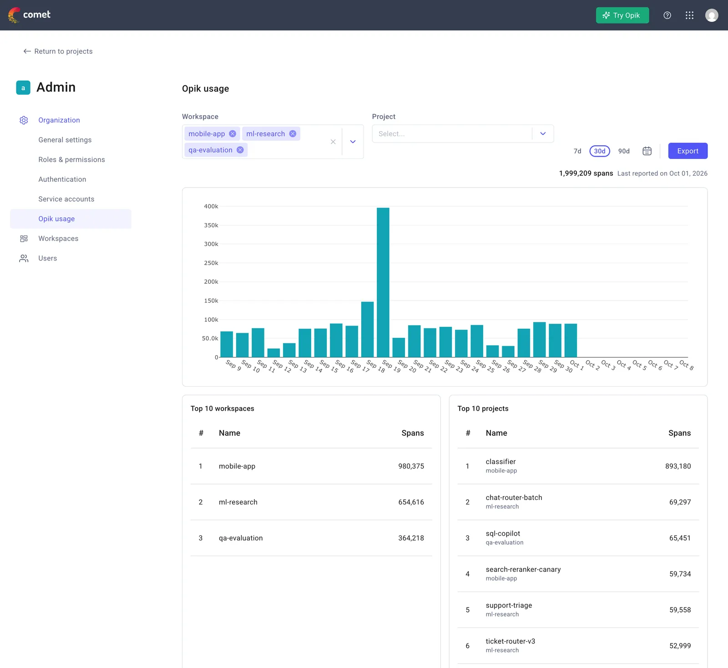
Task: Select the 30d time range
Action: click(x=600, y=151)
